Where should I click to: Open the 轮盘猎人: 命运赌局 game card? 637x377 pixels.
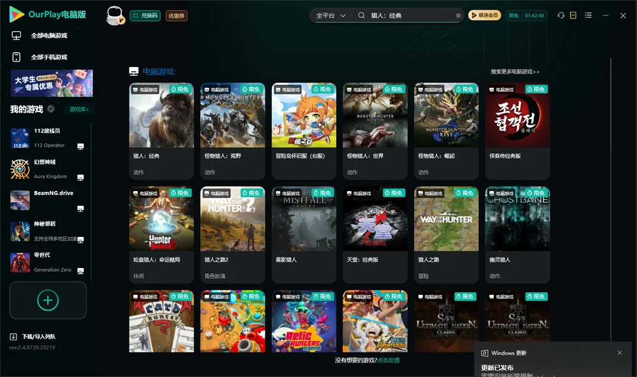161,235
